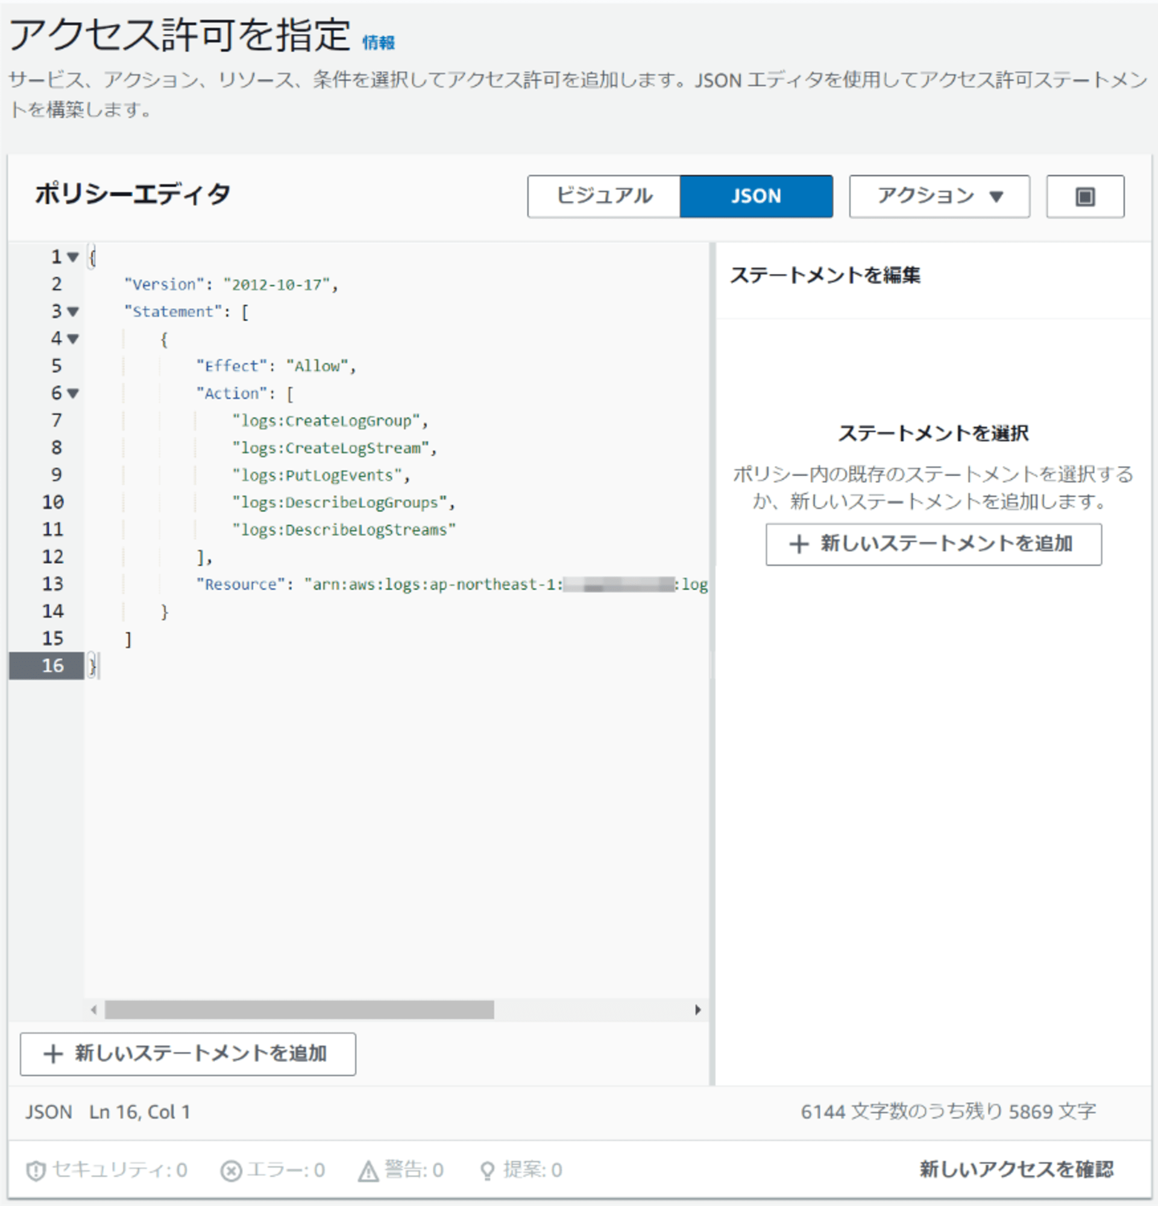Collapse the Action array fold on line 6

73,393
